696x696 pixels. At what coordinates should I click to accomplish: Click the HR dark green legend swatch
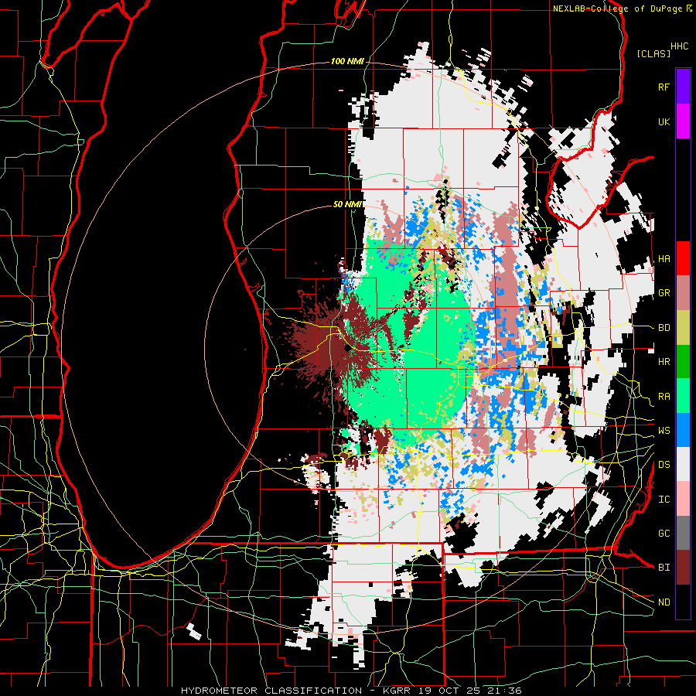point(683,362)
